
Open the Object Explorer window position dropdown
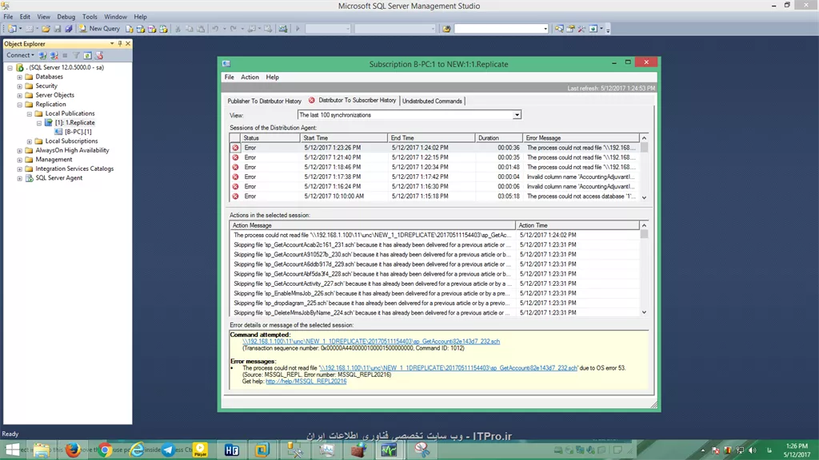(112, 44)
